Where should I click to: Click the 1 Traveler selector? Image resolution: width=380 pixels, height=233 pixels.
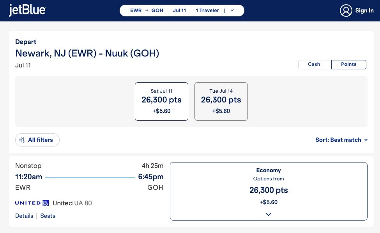click(x=207, y=11)
